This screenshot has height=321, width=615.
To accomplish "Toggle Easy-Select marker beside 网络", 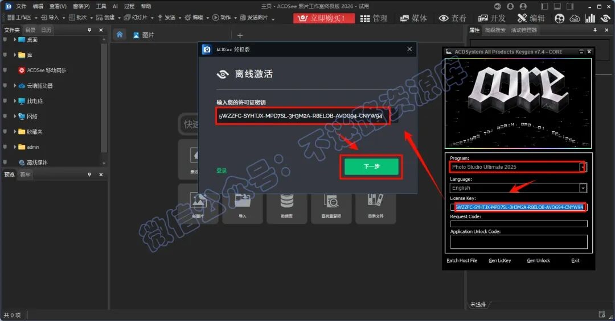I will 5,116.
